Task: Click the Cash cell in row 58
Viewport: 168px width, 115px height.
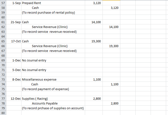Action: tap(53, 8)
